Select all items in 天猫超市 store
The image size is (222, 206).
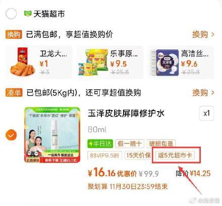pos(11,14)
